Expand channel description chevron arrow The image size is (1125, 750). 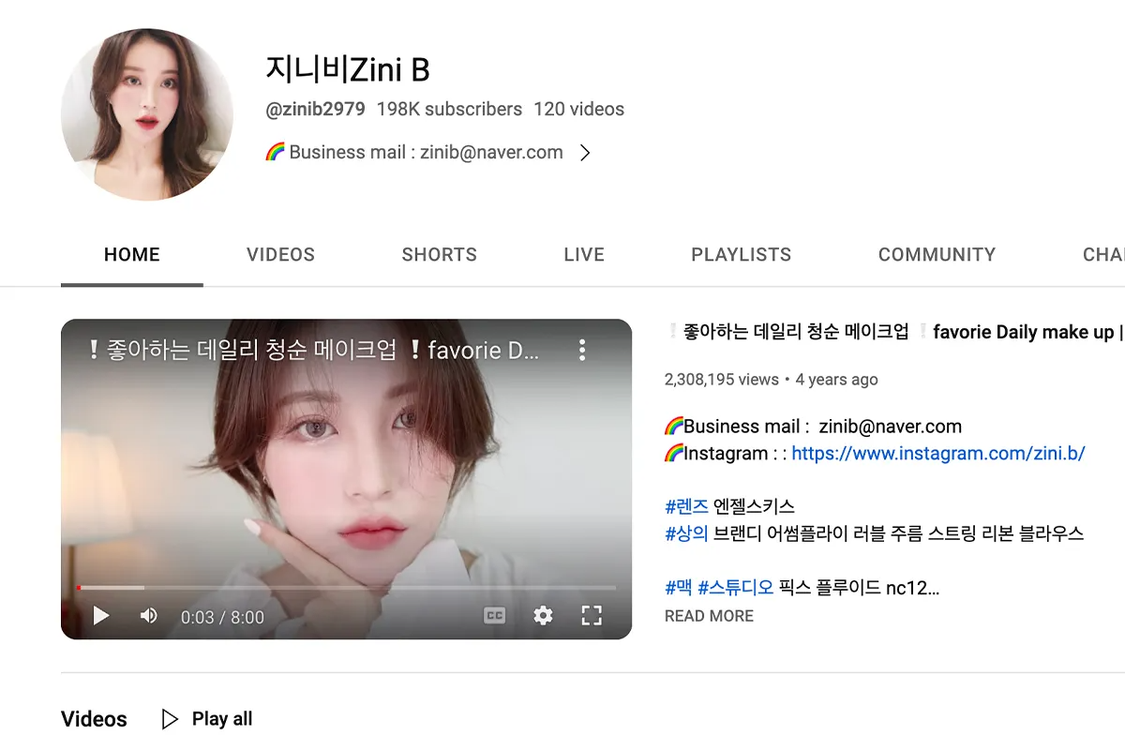click(x=585, y=153)
